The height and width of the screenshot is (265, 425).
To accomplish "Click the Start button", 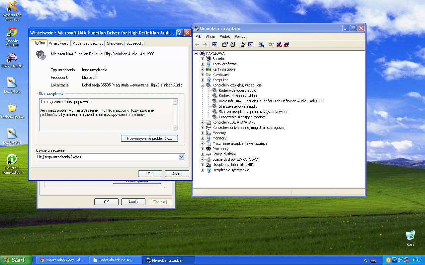I will pyautogui.click(x=16, y=260).
